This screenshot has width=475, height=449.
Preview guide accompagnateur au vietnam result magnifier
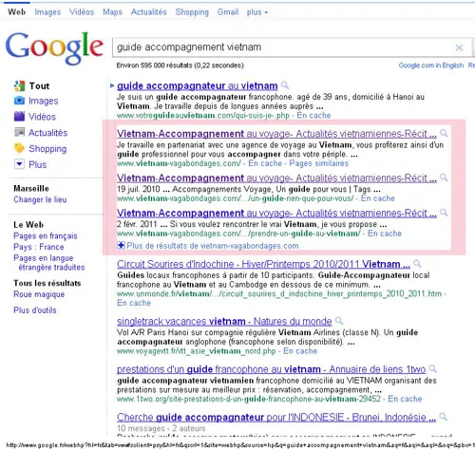point(285,85)
